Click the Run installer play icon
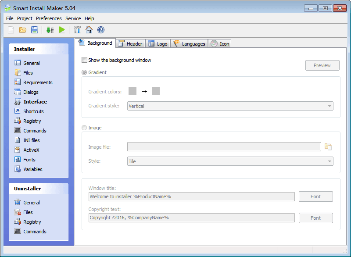The height and width of the screenshot is (257, 351). tap(62, 30)
